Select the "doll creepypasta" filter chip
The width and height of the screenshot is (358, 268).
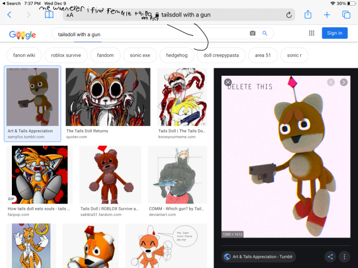(221, 55)
